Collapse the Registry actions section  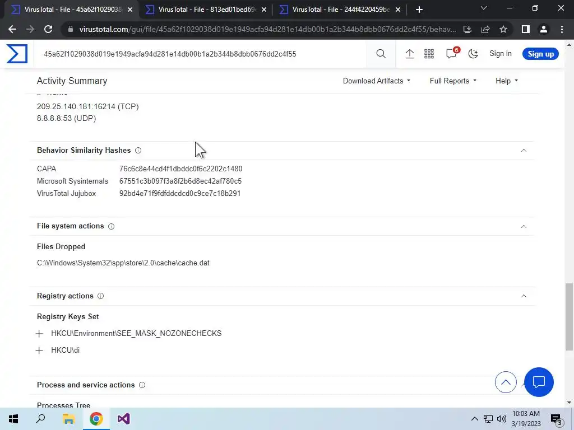click(x=524, y=296)
